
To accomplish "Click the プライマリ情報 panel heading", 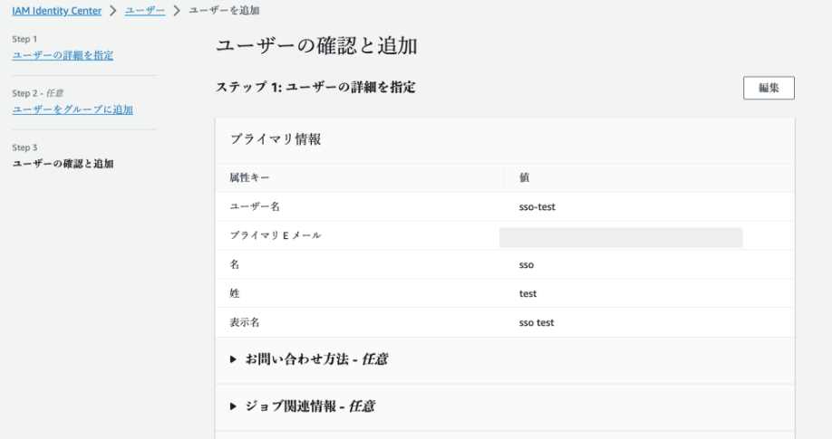I will coord(276,139).
